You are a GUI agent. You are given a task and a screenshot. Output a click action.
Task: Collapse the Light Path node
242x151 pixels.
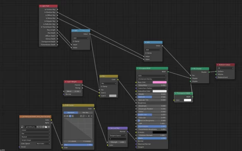point(40,6)
